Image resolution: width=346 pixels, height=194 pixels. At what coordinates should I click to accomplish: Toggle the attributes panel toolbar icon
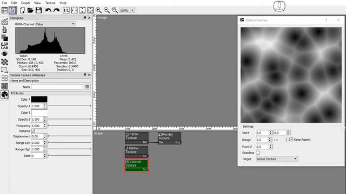[x=4, y=10]
